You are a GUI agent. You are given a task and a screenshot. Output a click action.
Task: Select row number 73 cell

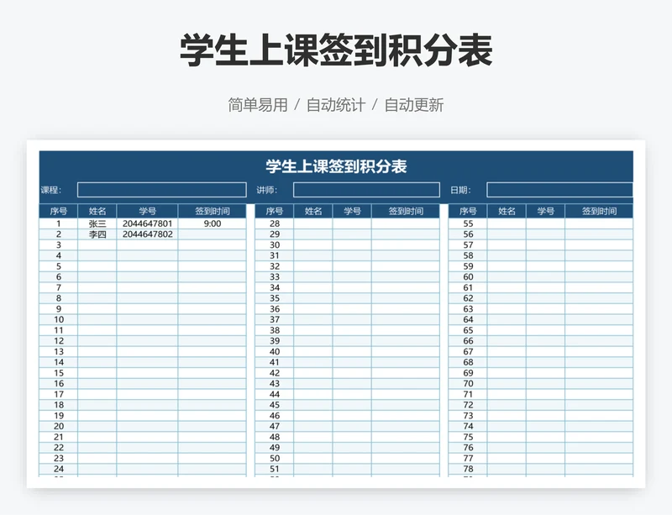point(468,416)
